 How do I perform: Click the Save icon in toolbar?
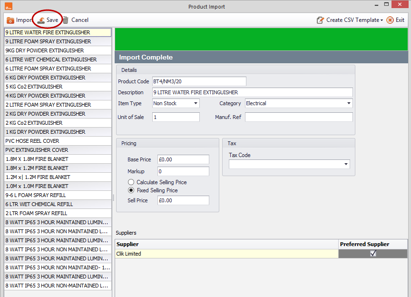tap(41, 20)
